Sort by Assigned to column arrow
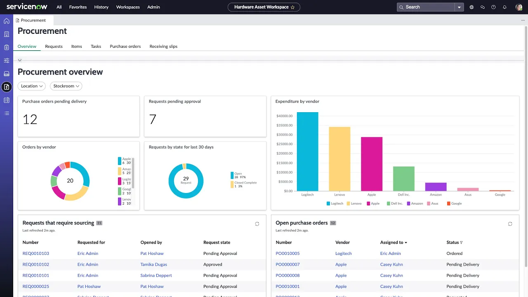This screenshot has height=297, width=528. [406, 243]
